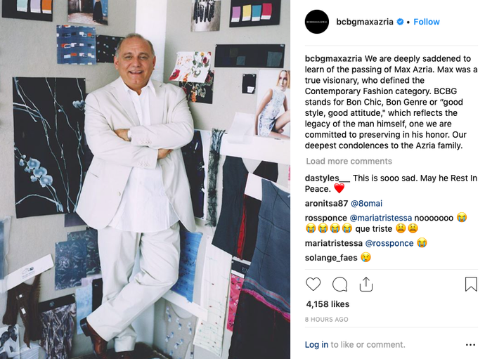Open comments with the speech bubble icon
The width and height of the screenshot is (492, 359).
pyautogui.click(x=339, y=285)
